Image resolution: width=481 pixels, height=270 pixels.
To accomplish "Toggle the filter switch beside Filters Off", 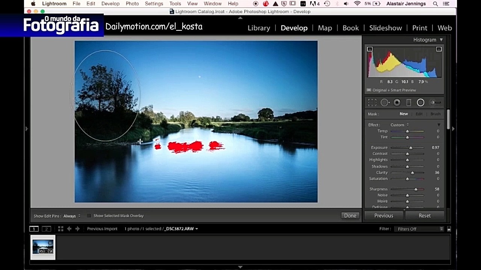I will tap(449, 229).
